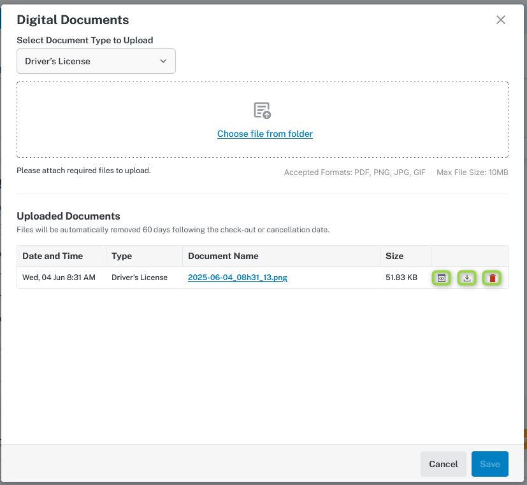This screenshot has height=485, width=527.
Task: Select the Wed, 04 Jun 8:31 AM cell
Action: pyautogui.click(x=59, y=278)
